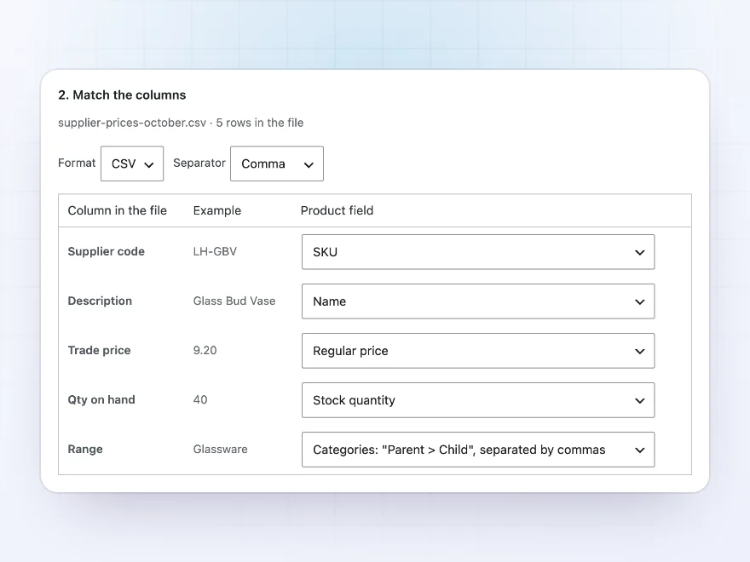Screen dimensions: 750x562
Task: Click the 'Product field' table header
Action: tap(337, 210)
